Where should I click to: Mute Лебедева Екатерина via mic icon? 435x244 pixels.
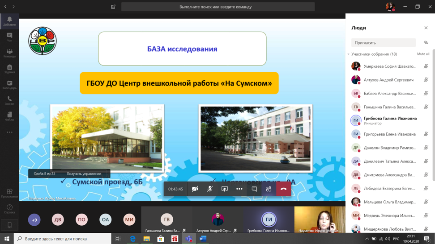(426, 188)
